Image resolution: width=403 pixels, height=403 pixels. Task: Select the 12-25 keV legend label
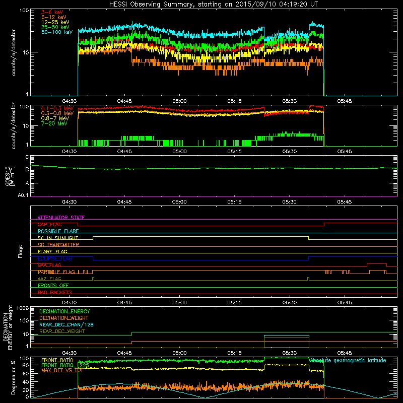pyautogui.click(x=55, y=22)
